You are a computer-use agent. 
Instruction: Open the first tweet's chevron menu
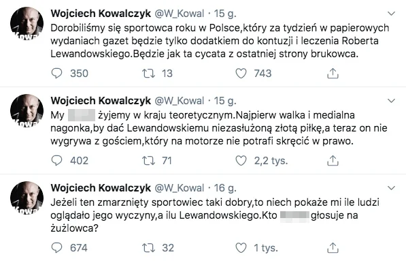pos(391,14)
